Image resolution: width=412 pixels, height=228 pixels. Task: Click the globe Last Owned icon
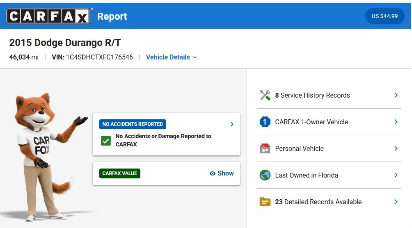coord(265,175)
